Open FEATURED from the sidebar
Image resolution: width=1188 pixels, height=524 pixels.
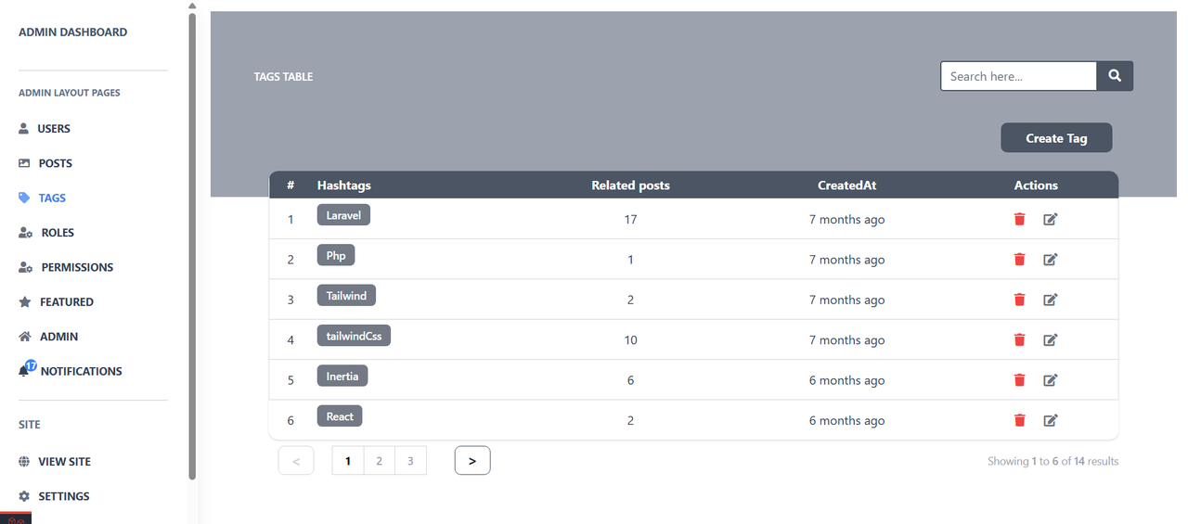coord(67,301)
